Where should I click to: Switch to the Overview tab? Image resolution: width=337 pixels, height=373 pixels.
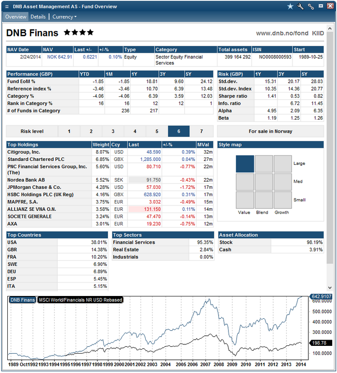[15, 16]
